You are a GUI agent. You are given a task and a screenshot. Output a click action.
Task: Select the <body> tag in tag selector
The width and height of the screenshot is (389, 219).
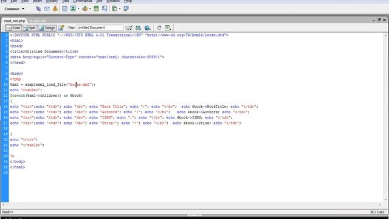pyautogui.click(x=7, y=212)
